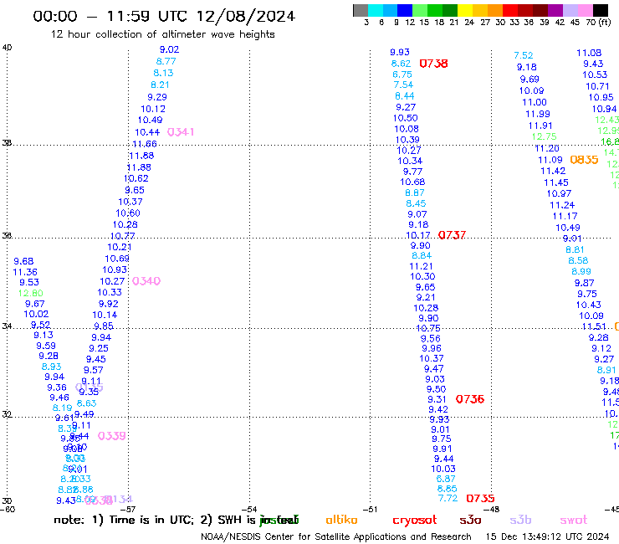Click the 11.21 wave height value
Image resolution: width=619 pixels, height=544 pixels.
pyautogui.click(x=421, y=267)
